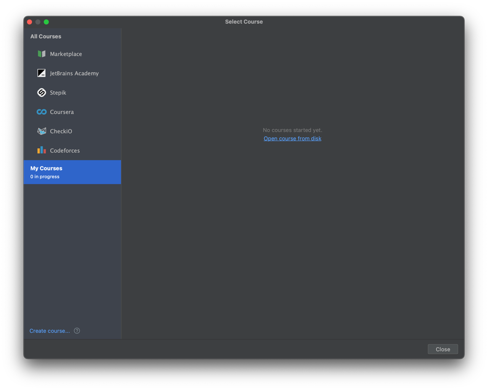Open the JetBrains Academy text label
Image resolution: width=488 pixels, height=390 pixels.
click(74, 73)
